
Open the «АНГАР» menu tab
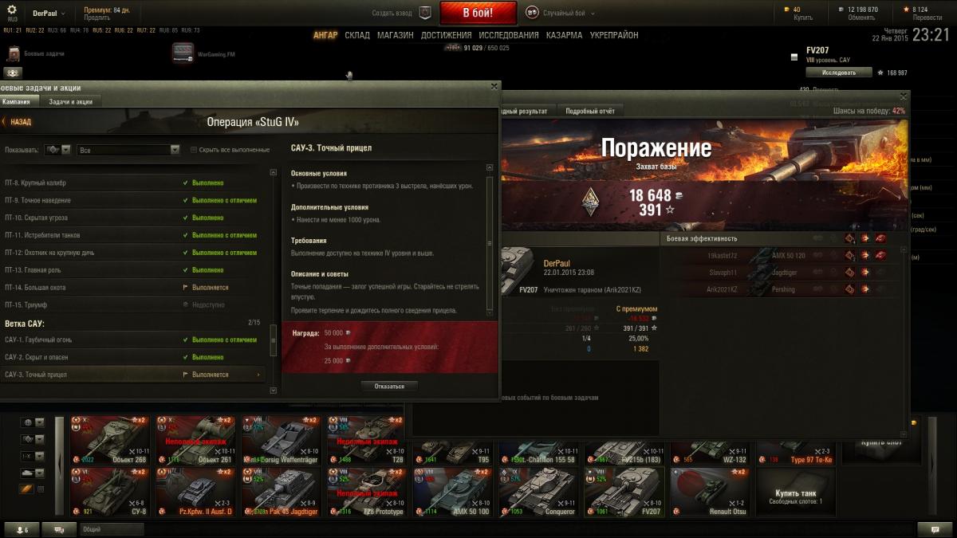pyautogui.click(x=325, y=35)
